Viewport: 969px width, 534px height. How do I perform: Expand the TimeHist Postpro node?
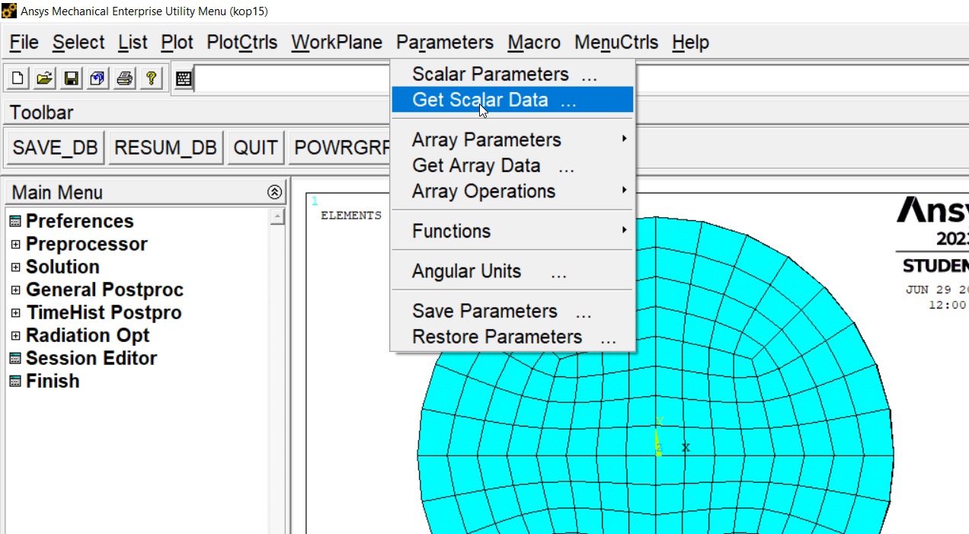pos(15,313)
